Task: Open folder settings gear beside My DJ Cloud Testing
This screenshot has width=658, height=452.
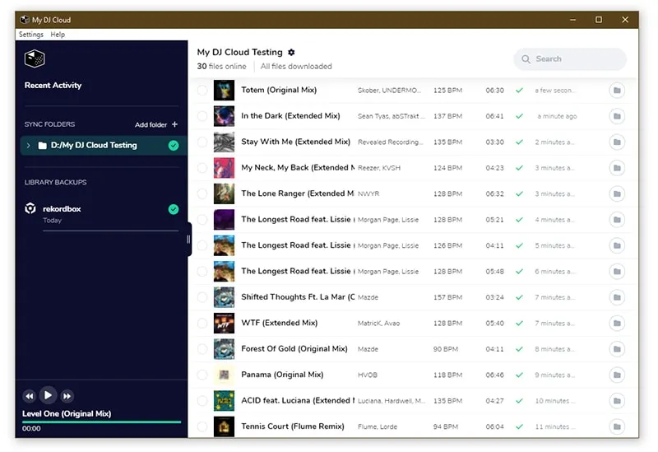Action: [x=291, y=52]
